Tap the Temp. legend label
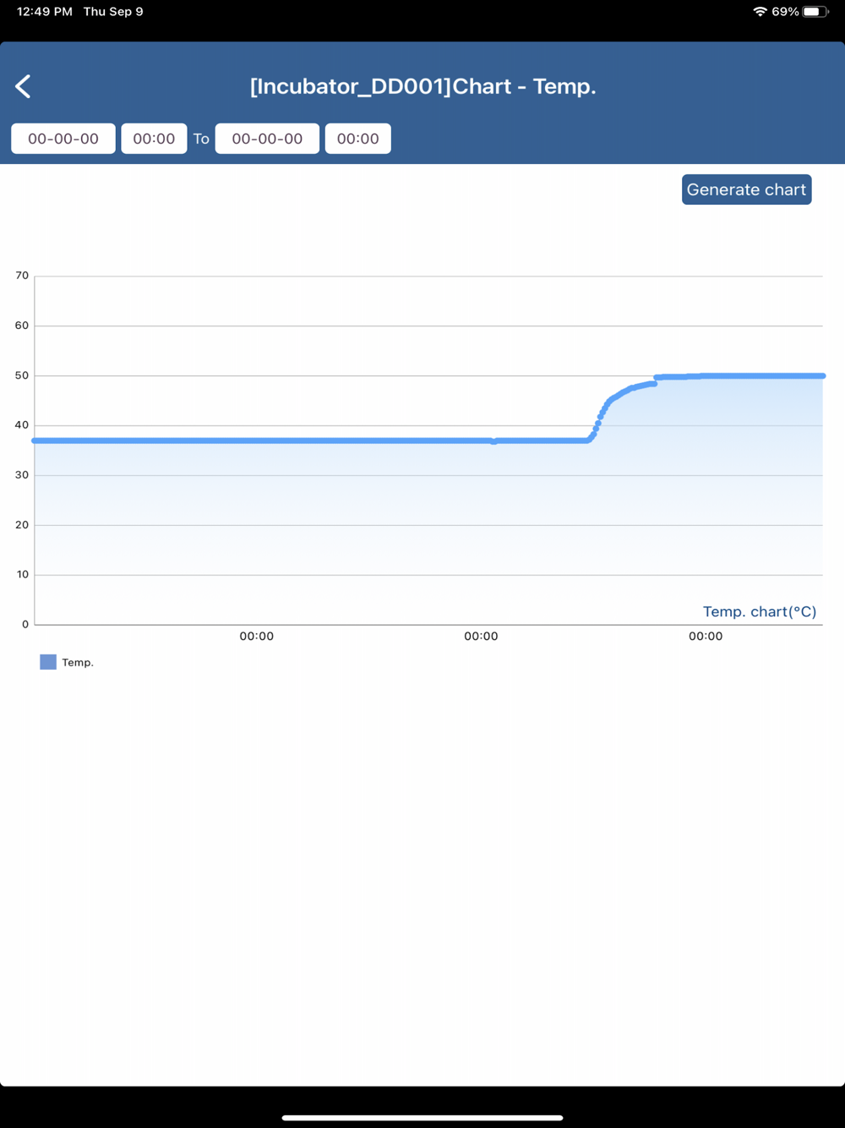The image size is (845, 1128). 78,663
